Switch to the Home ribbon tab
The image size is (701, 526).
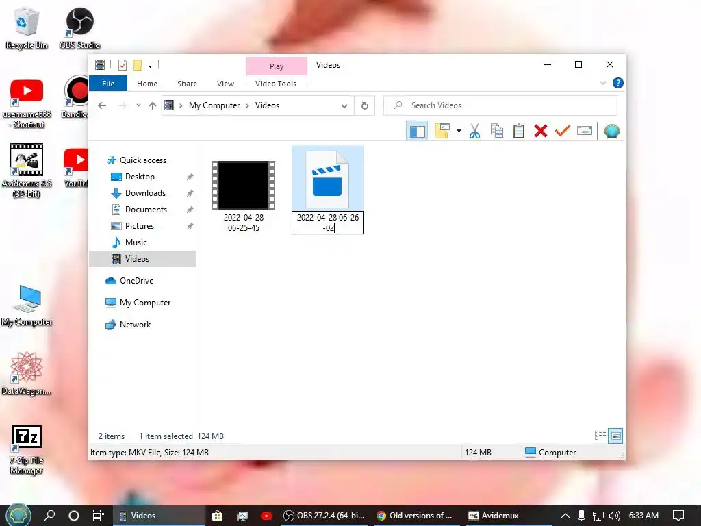(147, 84)
